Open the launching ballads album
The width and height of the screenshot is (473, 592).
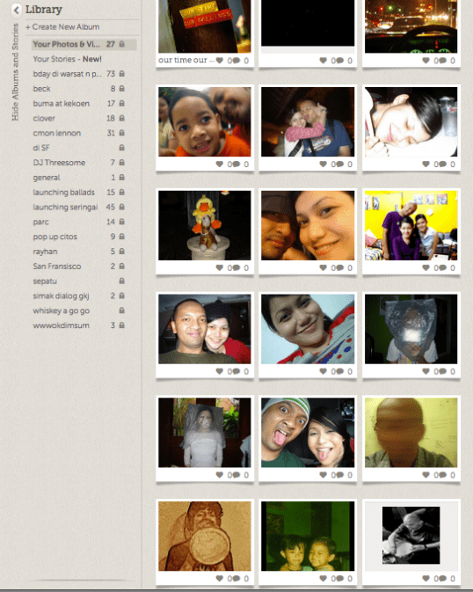[x=64, y=192]
